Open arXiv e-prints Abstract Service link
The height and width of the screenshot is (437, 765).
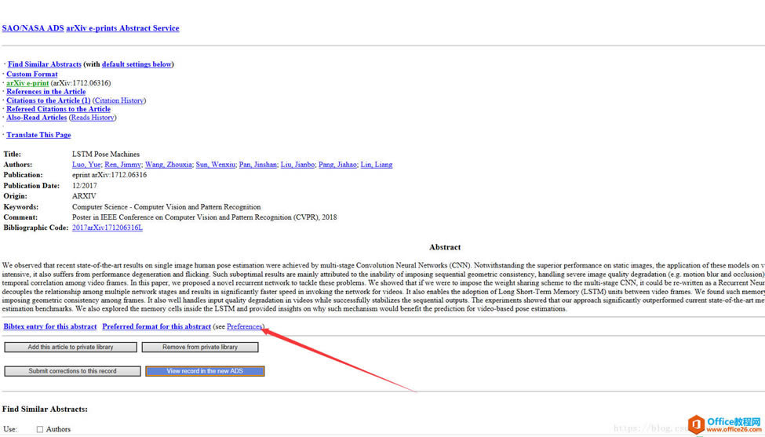(122, 28)
